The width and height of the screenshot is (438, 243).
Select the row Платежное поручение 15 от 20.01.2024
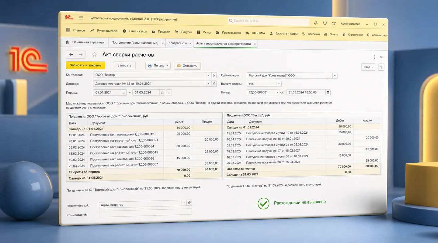point(303,139)
